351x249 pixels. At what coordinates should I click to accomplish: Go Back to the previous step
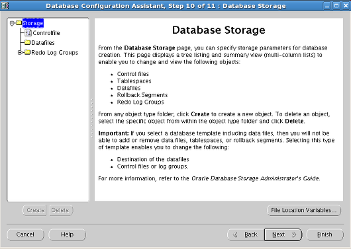click(x=246, y=234)
